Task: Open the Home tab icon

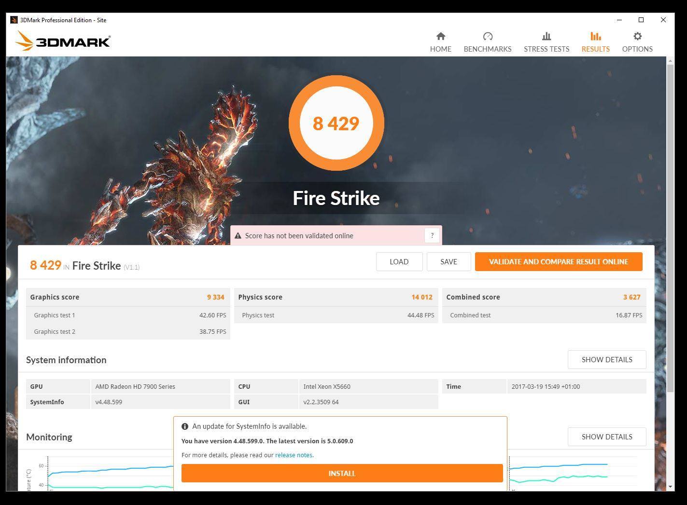Action: click(x=440, y=36)
